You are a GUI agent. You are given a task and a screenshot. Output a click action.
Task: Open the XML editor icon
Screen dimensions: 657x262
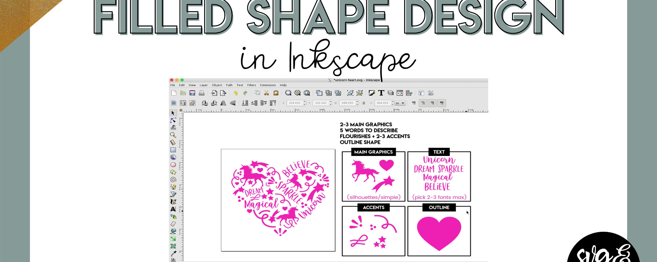click(x=400, y=93)
